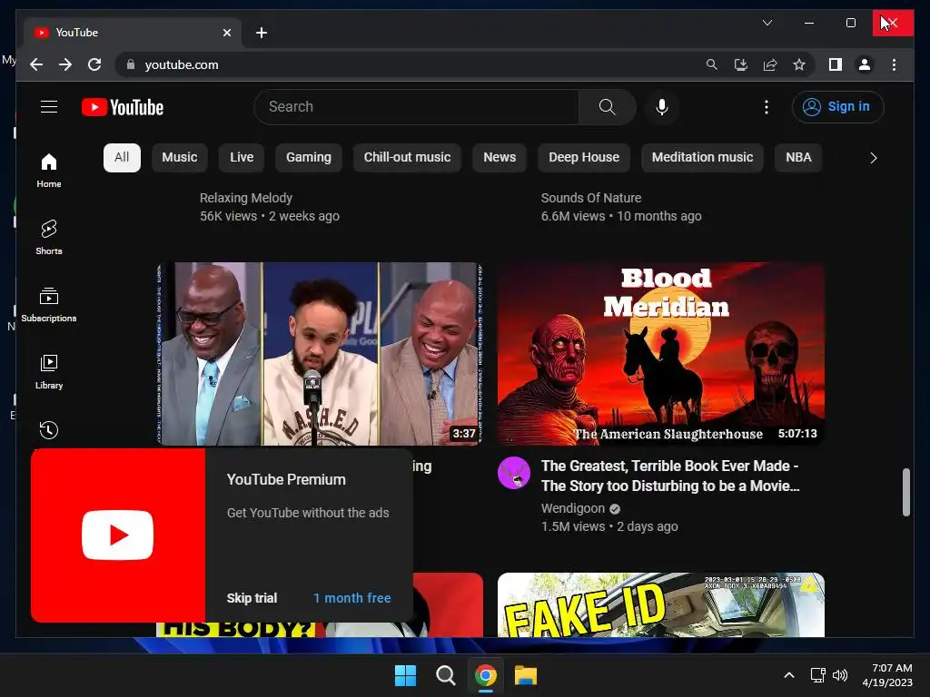Select the Live category chip

[242, 158]
